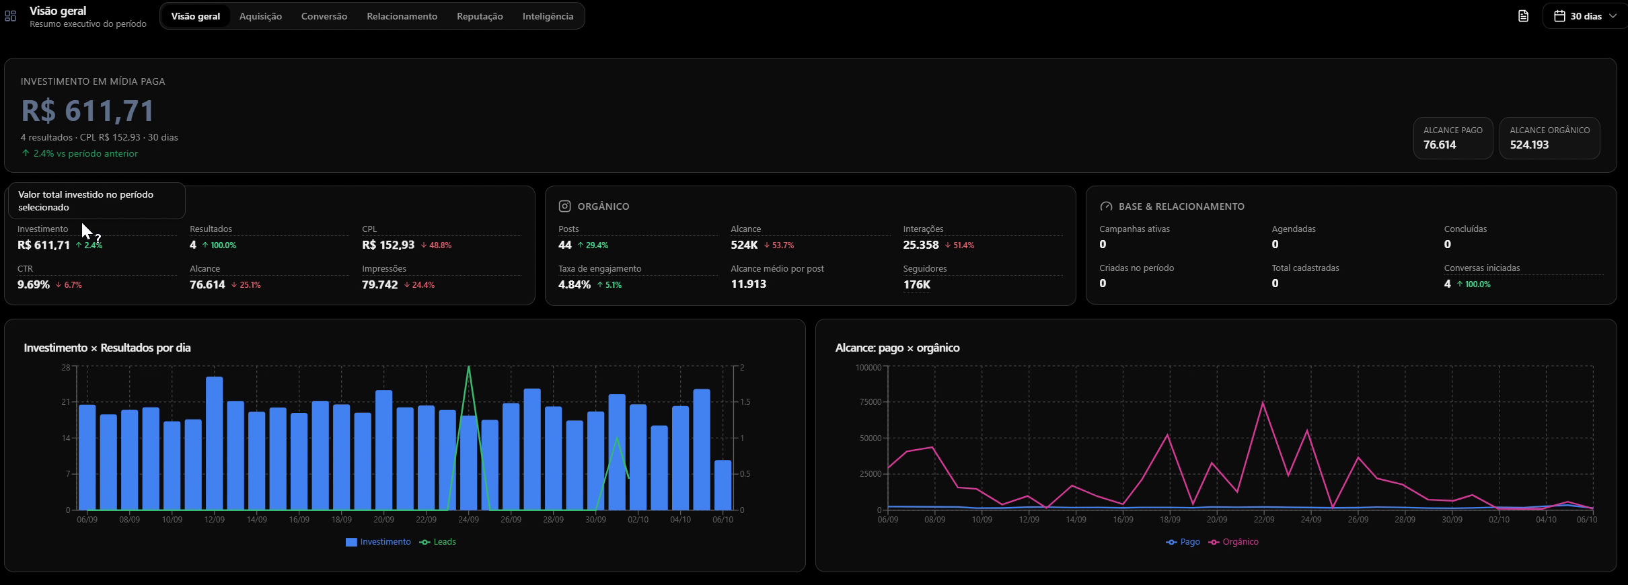Image resolution: width=1628 pixels, height=585 pixels.
Task: Click the Posts value 44
Action: coord(565,245)
